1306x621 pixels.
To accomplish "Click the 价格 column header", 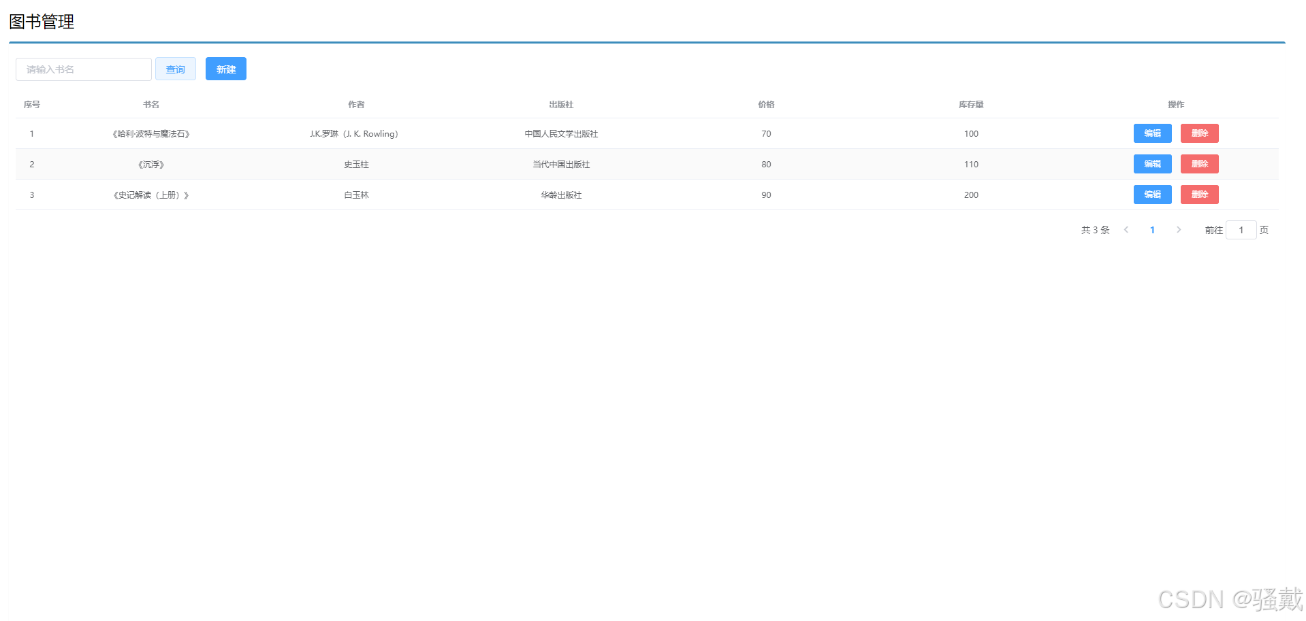I will [765, 104].
